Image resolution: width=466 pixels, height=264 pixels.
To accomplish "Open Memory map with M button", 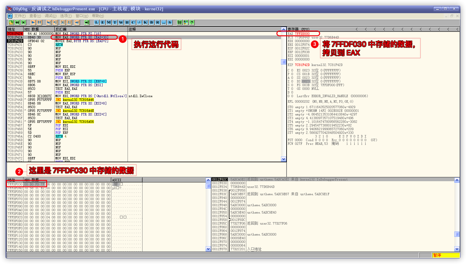I will pos(109,22).
